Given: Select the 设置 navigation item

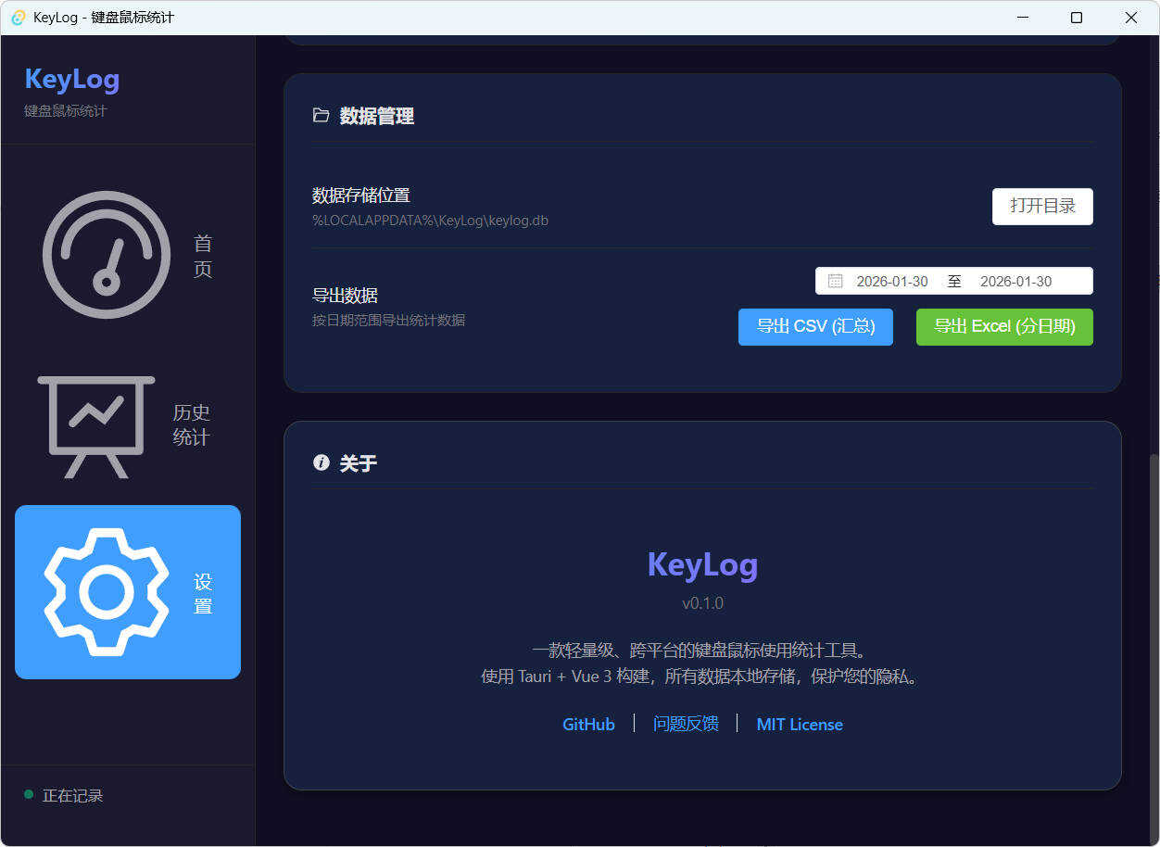Looking at the screenshot, I should (x=127, y=591).
